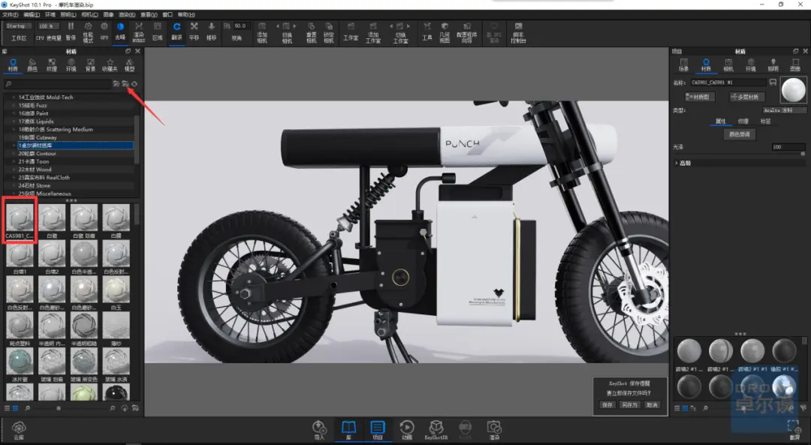This screenshot has height=445, width=811.
Task: Select the Dolly (推移) camera tool
Action: point(211,31)
